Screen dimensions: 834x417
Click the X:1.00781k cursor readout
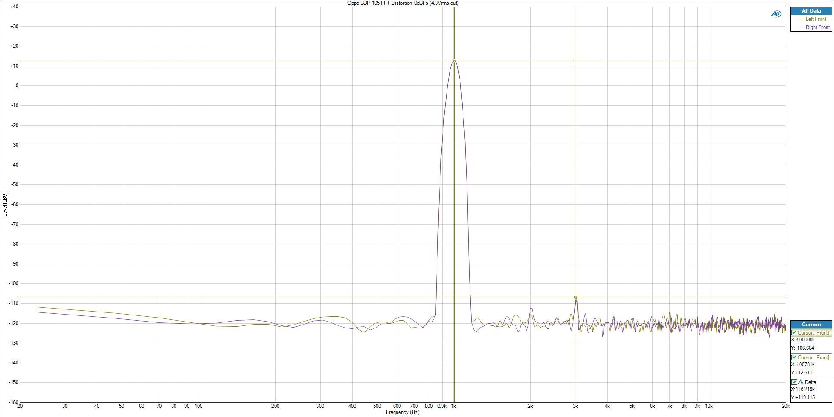803,364
